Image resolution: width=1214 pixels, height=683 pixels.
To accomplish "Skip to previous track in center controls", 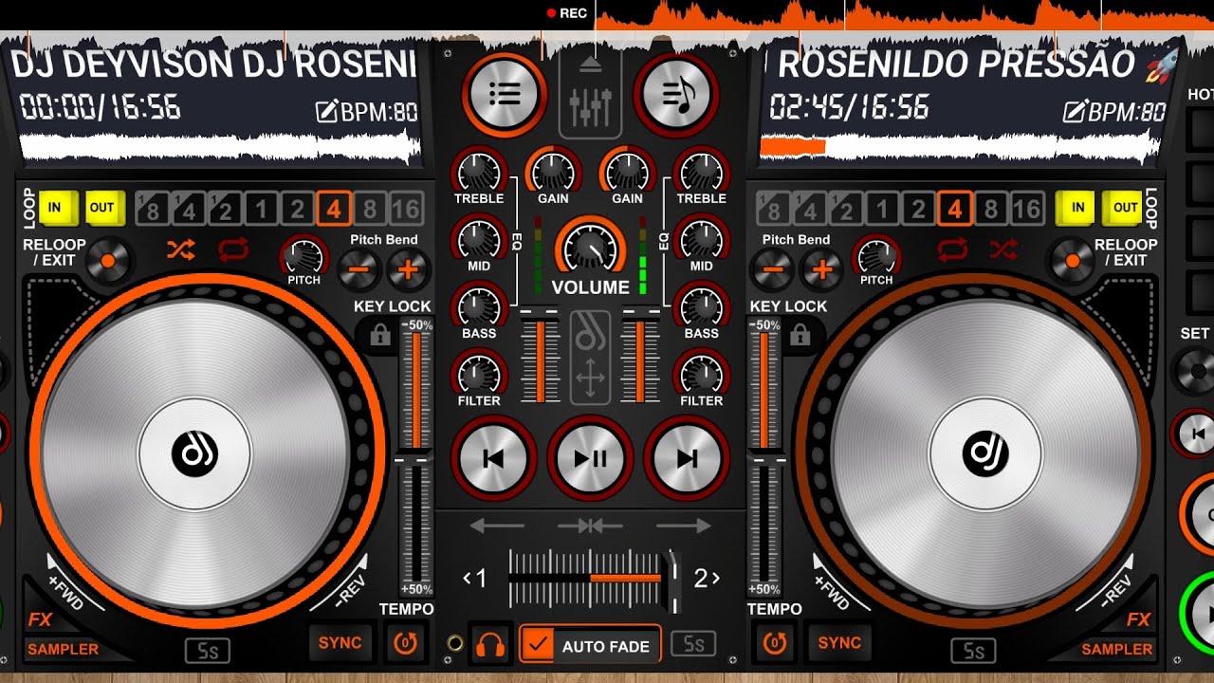I will tap(493, 458).
